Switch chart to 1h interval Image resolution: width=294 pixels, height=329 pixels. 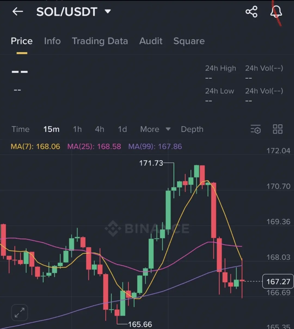tap(77, 129)
